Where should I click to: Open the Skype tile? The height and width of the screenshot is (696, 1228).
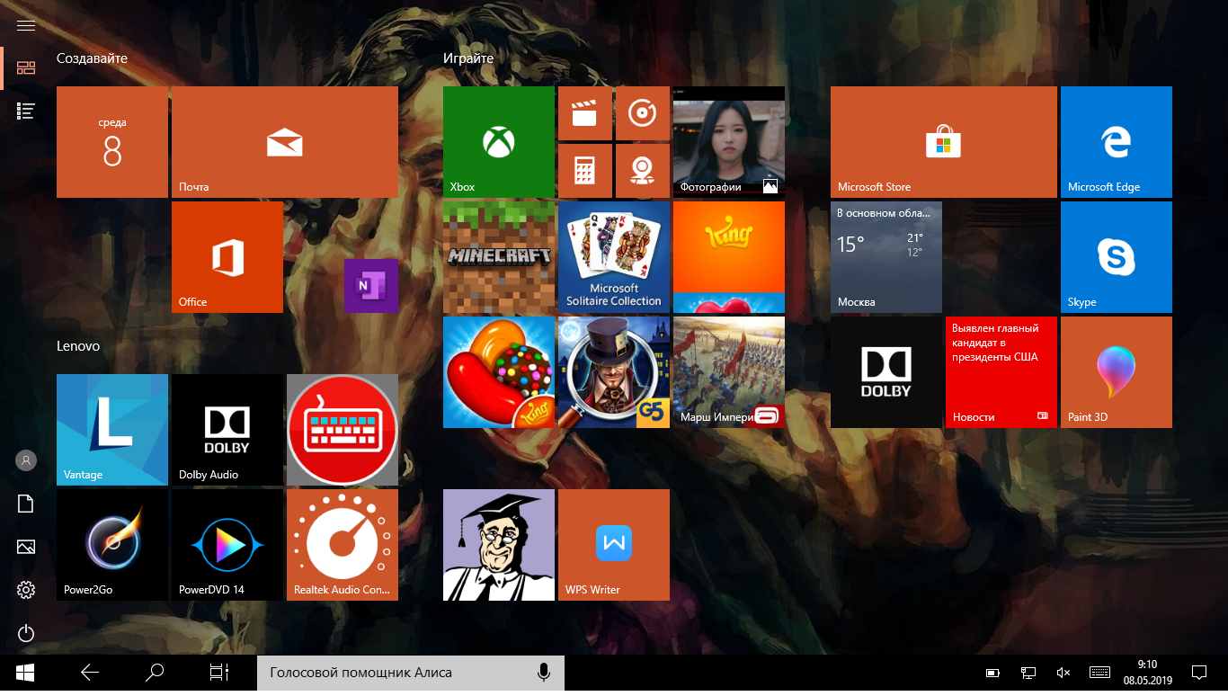tap(1117, 257)
